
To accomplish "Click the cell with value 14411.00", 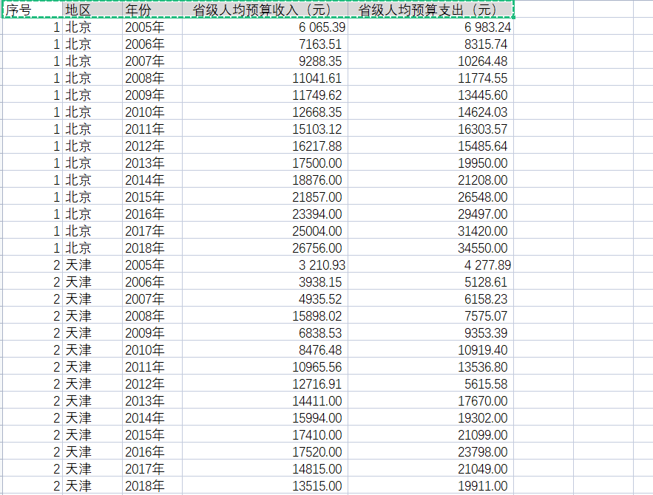I will pyautogui.click(x=265, y=400).
